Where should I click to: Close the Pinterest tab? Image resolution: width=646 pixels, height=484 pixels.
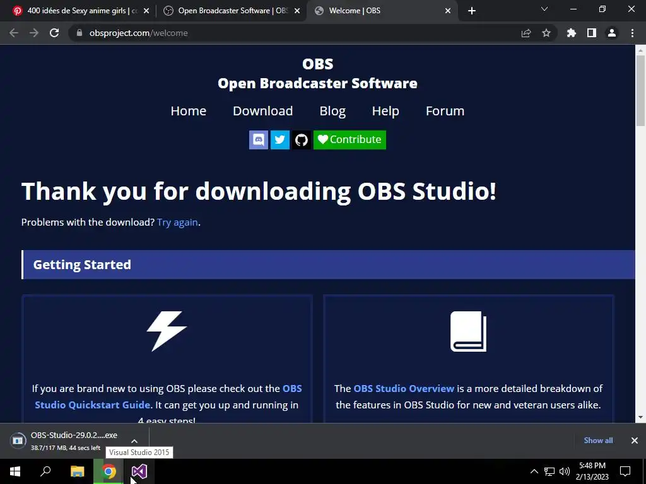pyautogui.click(x=146, y=11)
